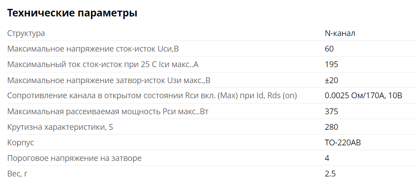Click the "Максимальное напряжение затвор-исток" label
416x184 pixels.
click(x=108, y=80)
